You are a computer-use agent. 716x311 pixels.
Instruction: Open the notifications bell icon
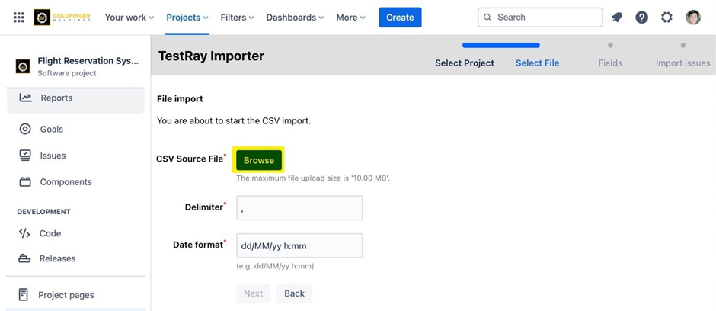(x=617, y=18)
